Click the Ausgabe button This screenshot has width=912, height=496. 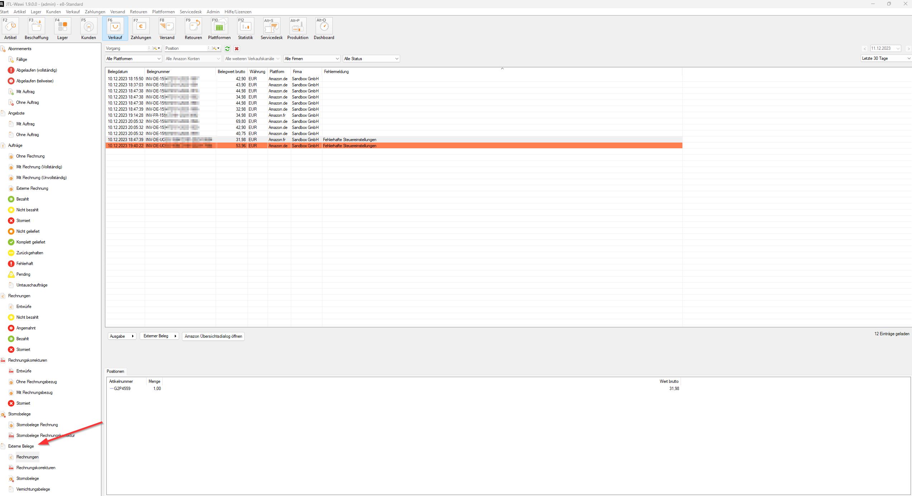(x=122, y=336)
